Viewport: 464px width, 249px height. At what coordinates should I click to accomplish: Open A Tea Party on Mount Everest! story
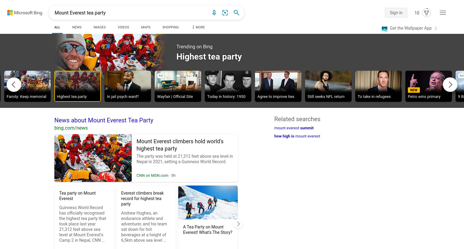[208, 230]
